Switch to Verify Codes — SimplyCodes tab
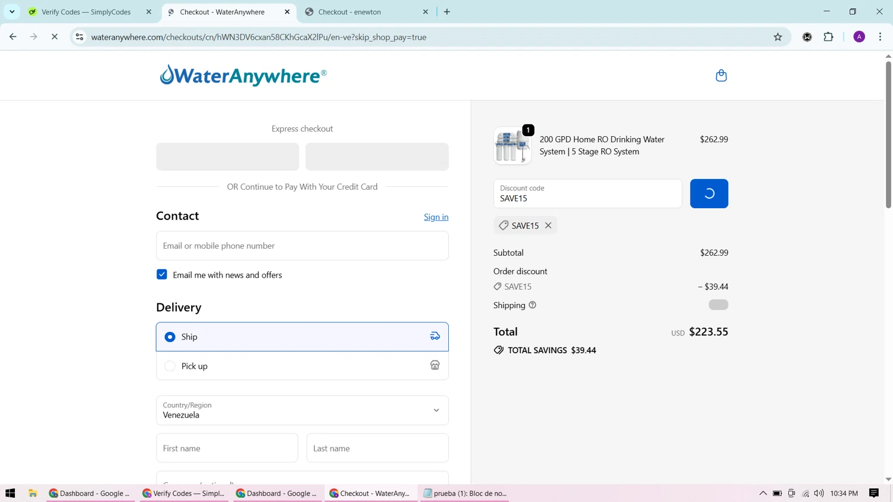This screenshot has height=502, width=893. (x=86, y=12)
